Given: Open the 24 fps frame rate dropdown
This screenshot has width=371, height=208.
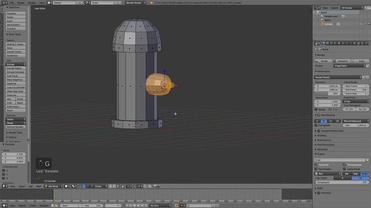Looking at the screenshot, I should (356, 102).
